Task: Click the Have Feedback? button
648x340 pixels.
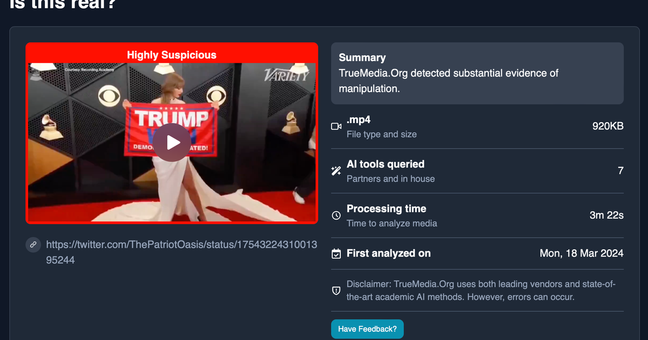Action: click(x=367, y=329)
